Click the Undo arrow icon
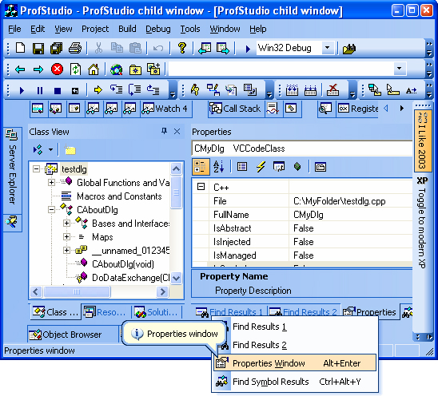 158,49
